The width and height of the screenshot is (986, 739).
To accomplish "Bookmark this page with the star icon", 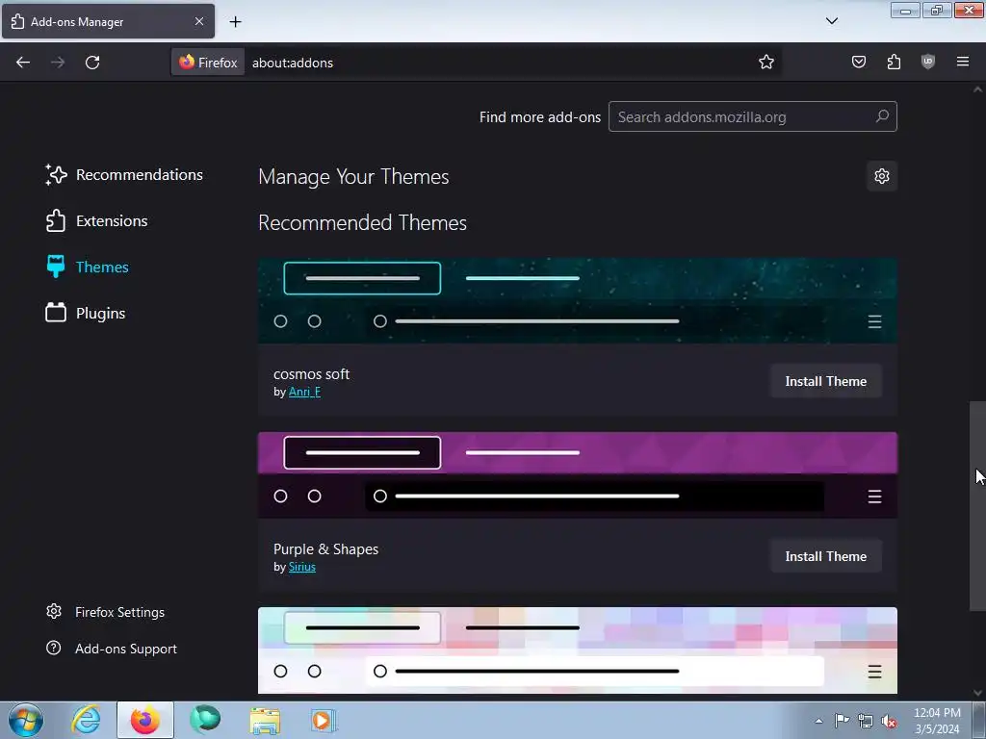I will tap(765, 63).
